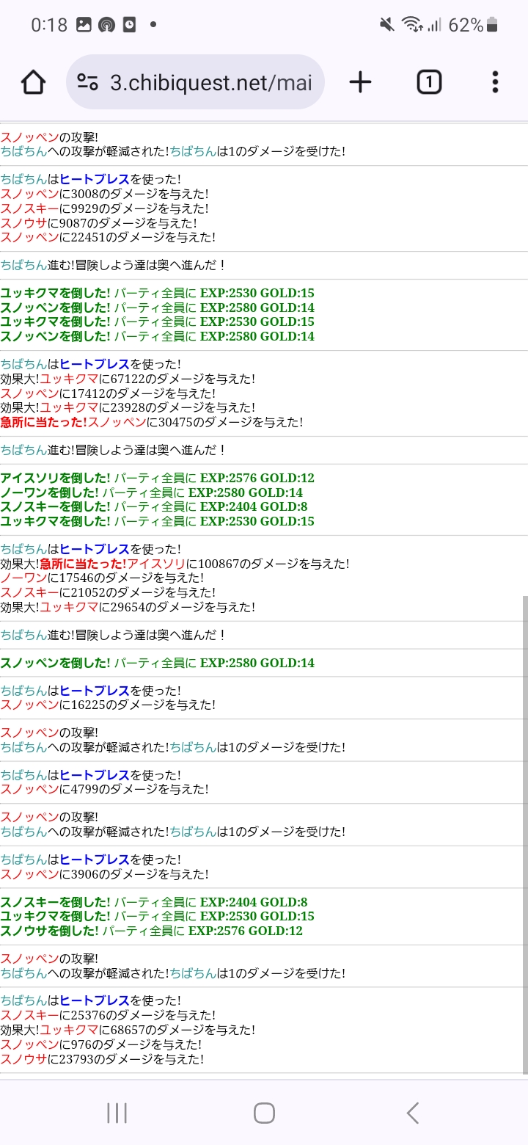Viewport: 528px width, 1145px height.
Task: Select text スノッペンに4799のダメージを与えた!
Action: point(105,790)
